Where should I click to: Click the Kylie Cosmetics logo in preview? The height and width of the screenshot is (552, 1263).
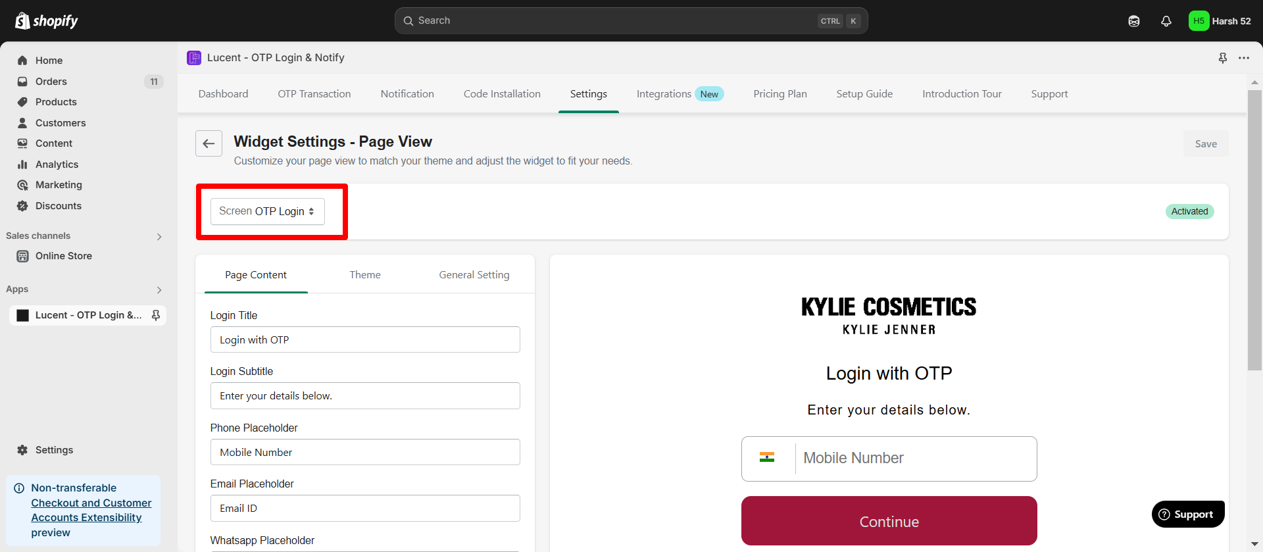(889, 316)
